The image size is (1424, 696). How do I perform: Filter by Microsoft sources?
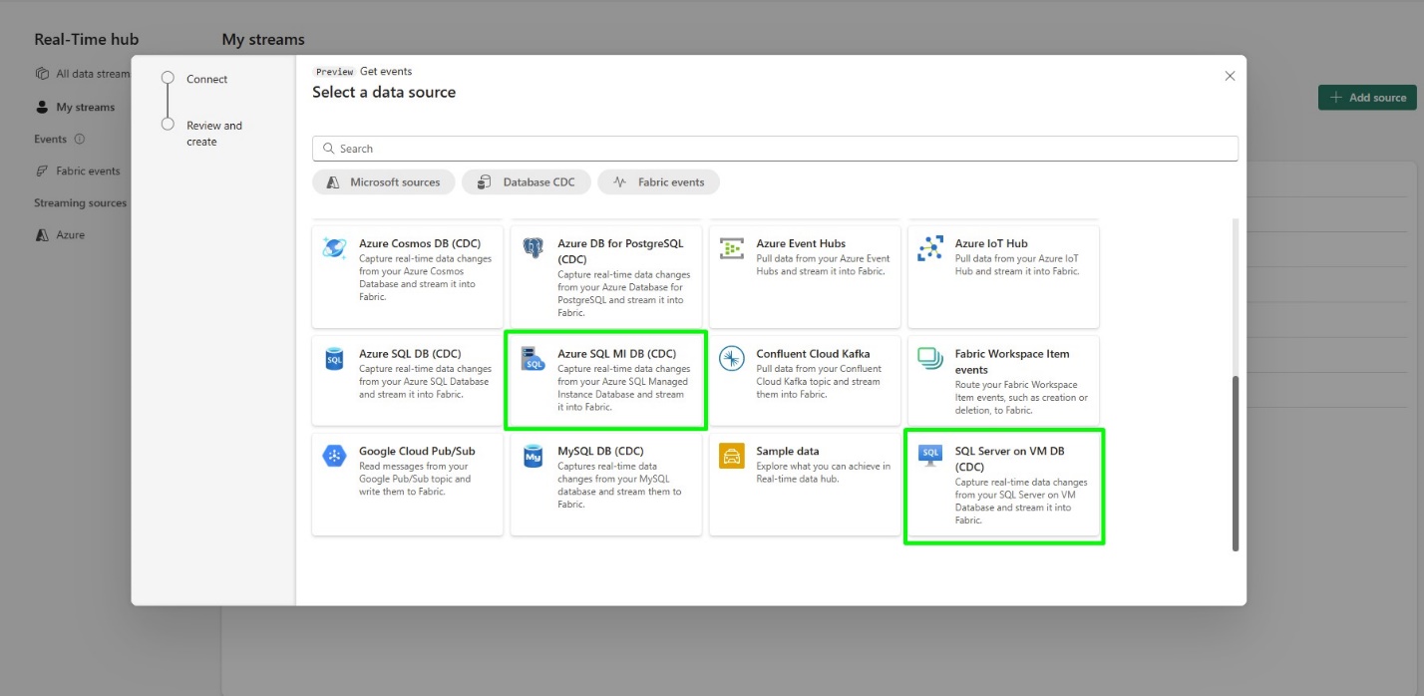(x=384, y=182)
